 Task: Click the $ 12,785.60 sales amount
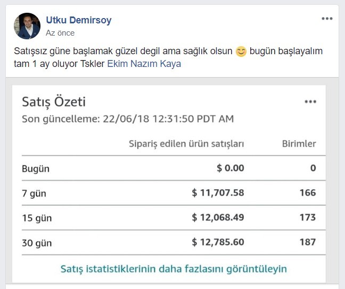[x=218, y=242]
